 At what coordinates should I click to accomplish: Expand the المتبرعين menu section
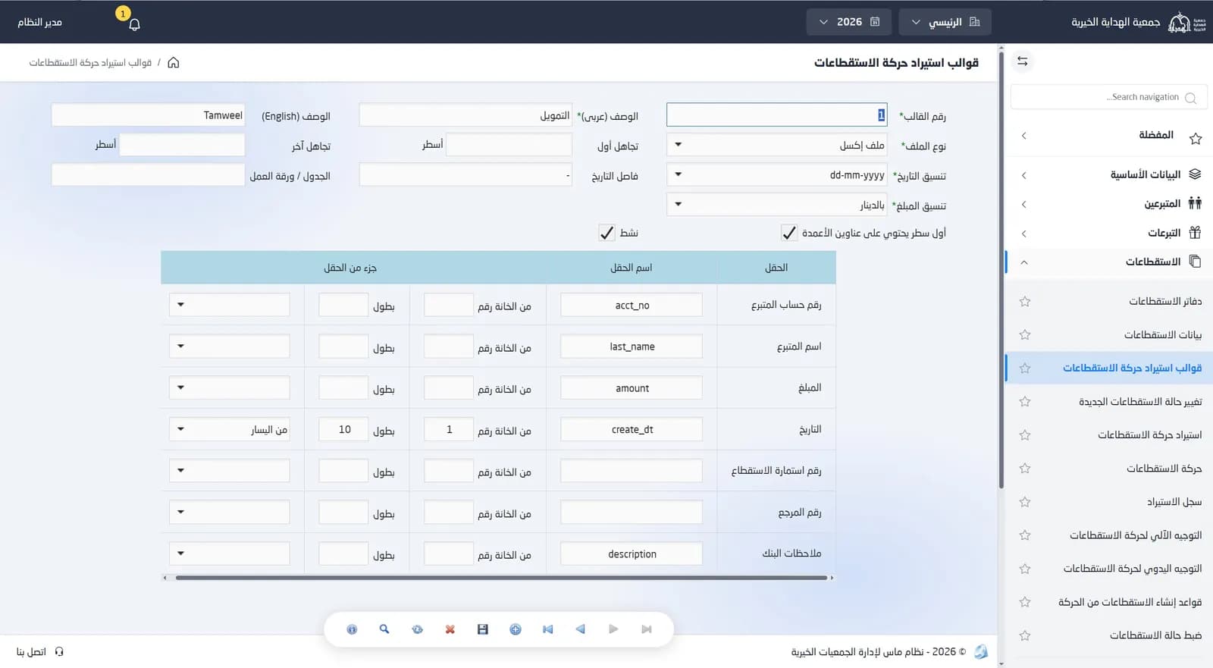tap(1109, 203)
